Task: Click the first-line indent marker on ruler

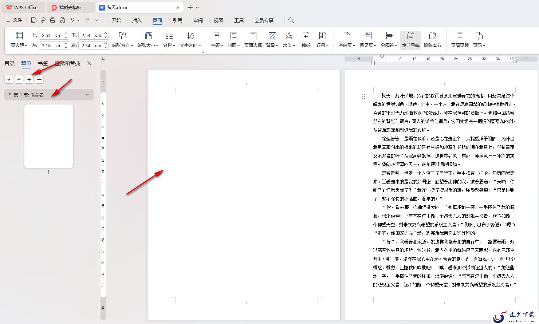Action: click(x=382, y=56)
